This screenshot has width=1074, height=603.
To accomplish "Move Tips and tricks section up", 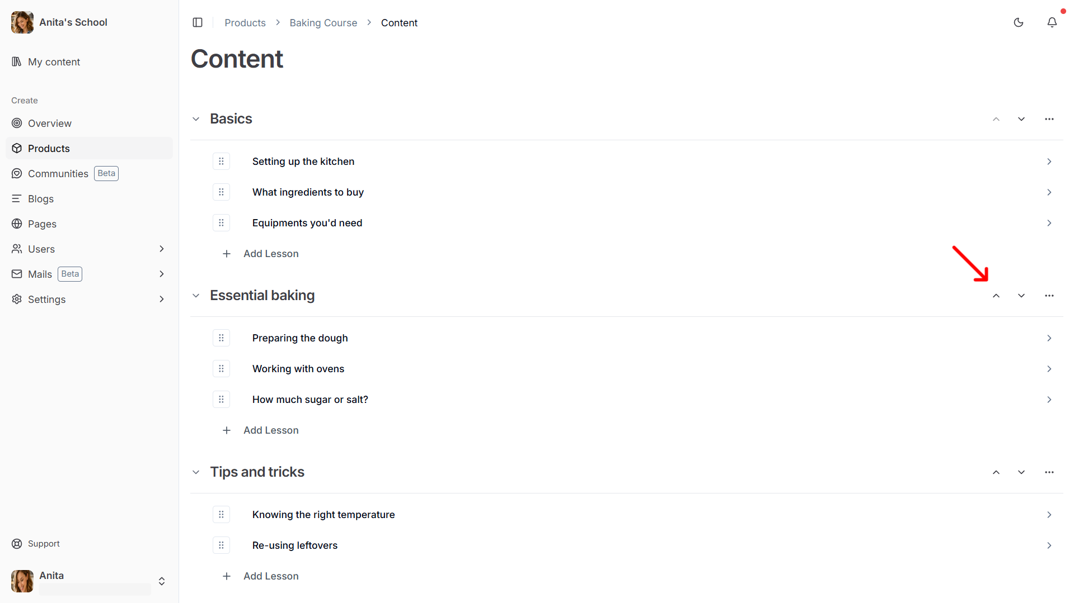I will click(x=996, y=472).
